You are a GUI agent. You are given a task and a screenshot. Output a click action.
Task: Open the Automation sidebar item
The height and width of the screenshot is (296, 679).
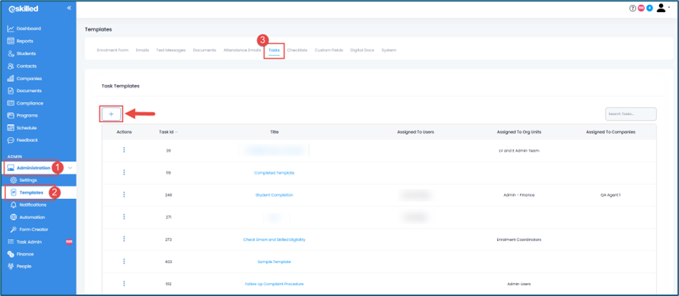[32, 217]
